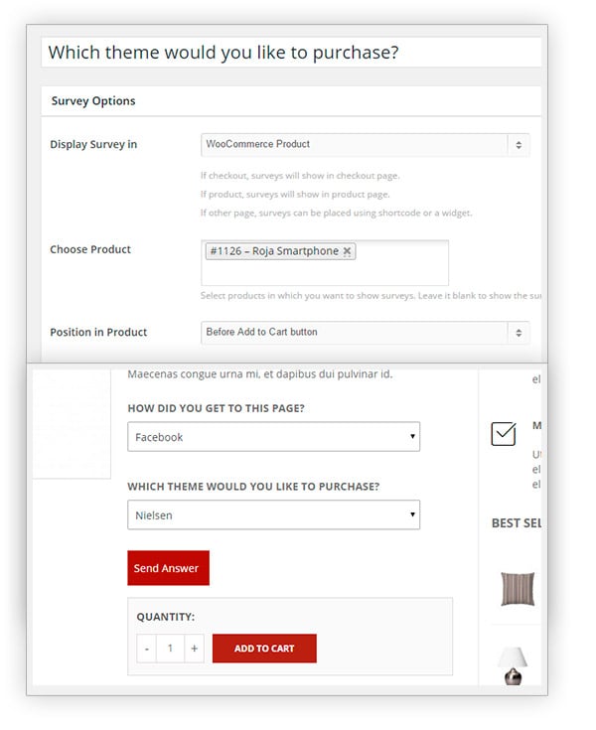Open the Display Survey in dropdown
Screen dimensions: 596x730
pyautogui.click(x=366, y=145)
